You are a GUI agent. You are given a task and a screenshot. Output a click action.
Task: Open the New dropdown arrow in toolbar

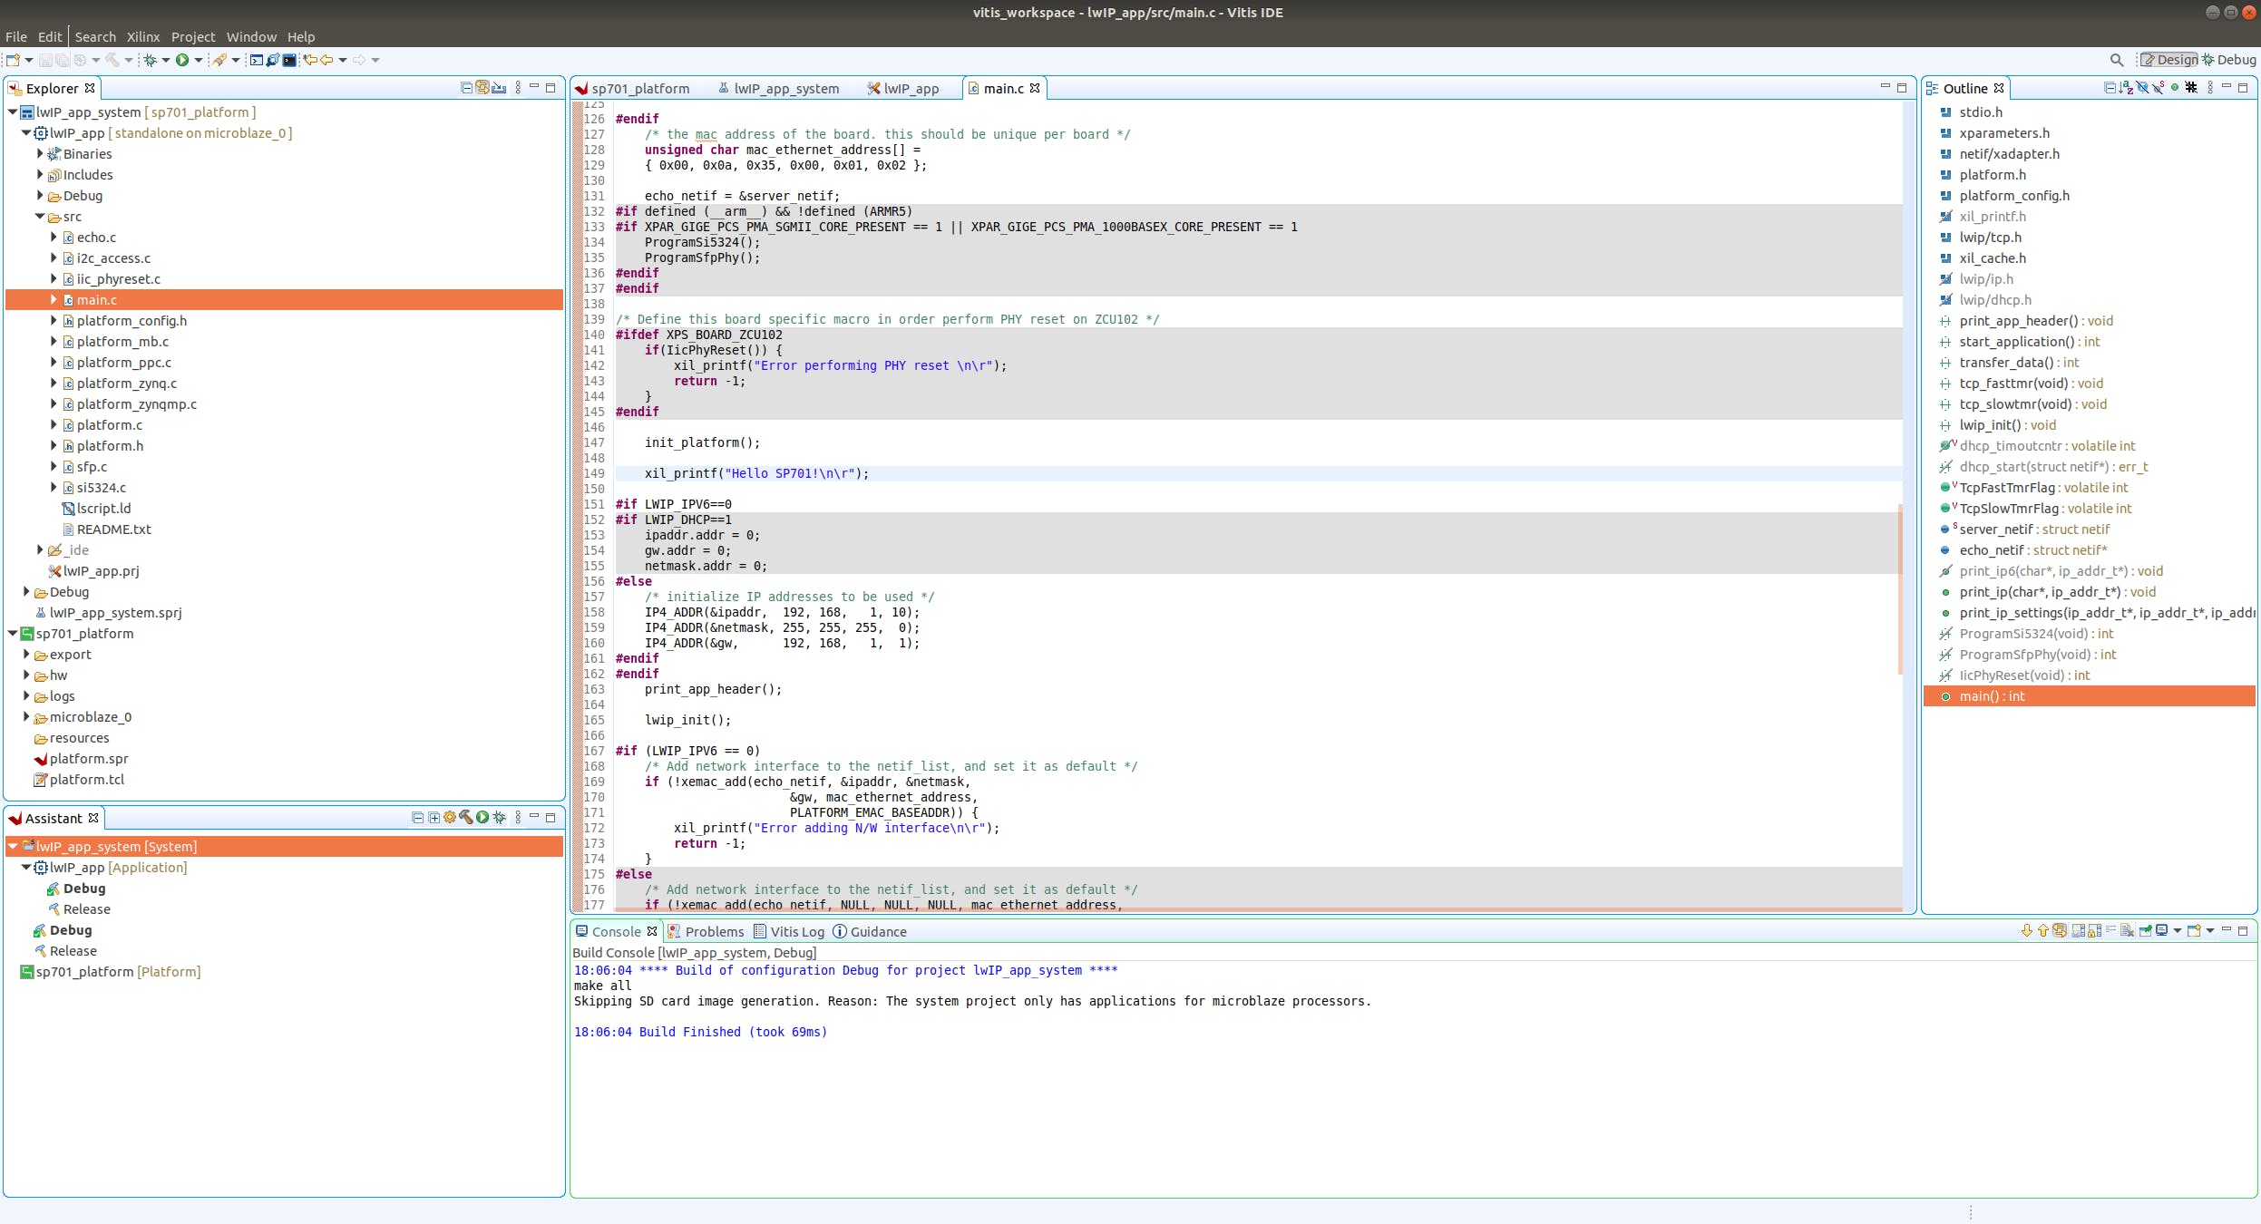tap(29, 61)
